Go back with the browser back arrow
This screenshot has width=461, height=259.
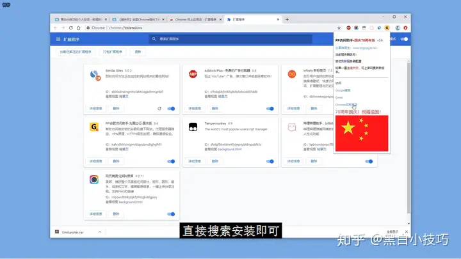click(x=56, y=27)
